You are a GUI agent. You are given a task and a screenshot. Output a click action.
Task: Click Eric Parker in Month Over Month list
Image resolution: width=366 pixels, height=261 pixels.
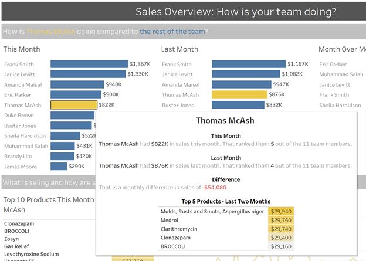pyautogui.click(x=333, y=65)
